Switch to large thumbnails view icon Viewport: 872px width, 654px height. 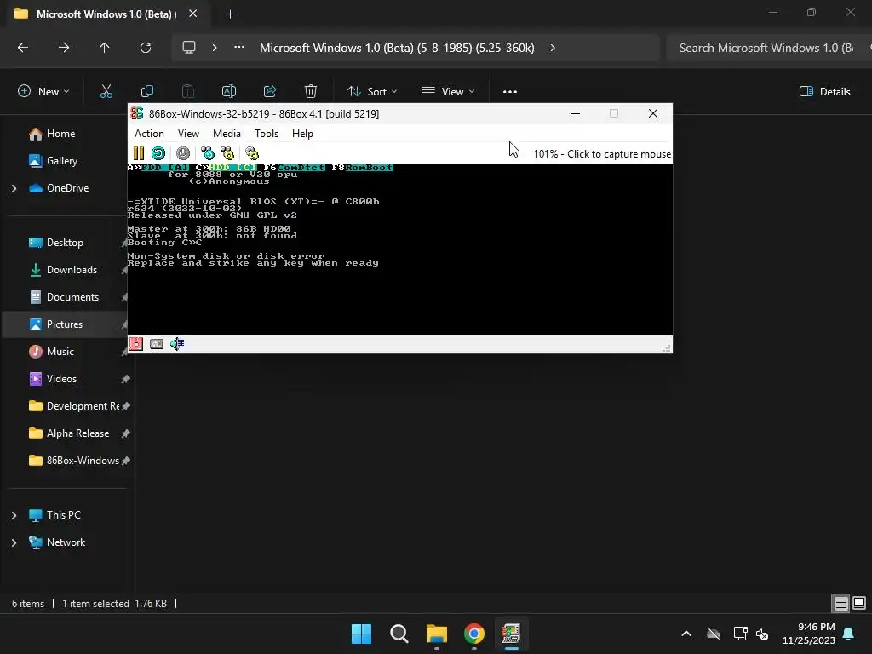[859, 604]
